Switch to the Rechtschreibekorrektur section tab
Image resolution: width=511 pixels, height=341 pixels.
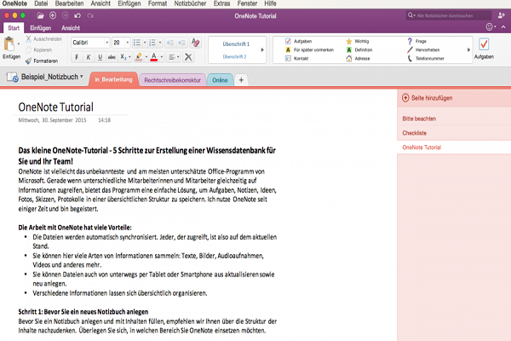coord(172,79)
